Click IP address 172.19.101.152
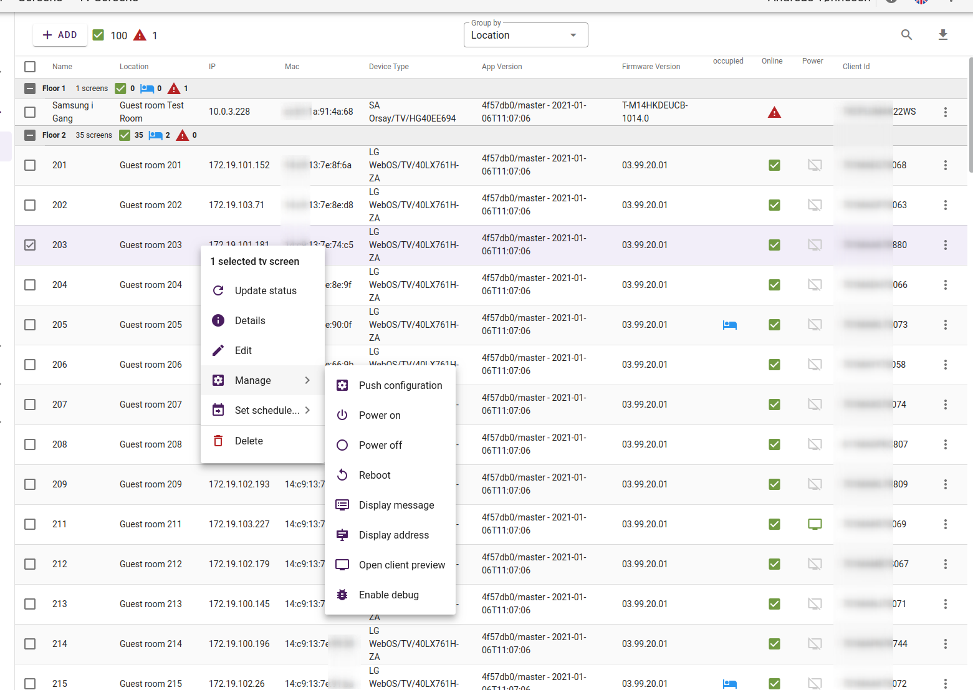The width and height of the screenshot is (973, 690). pyautogui.click(x=239, y=165)
